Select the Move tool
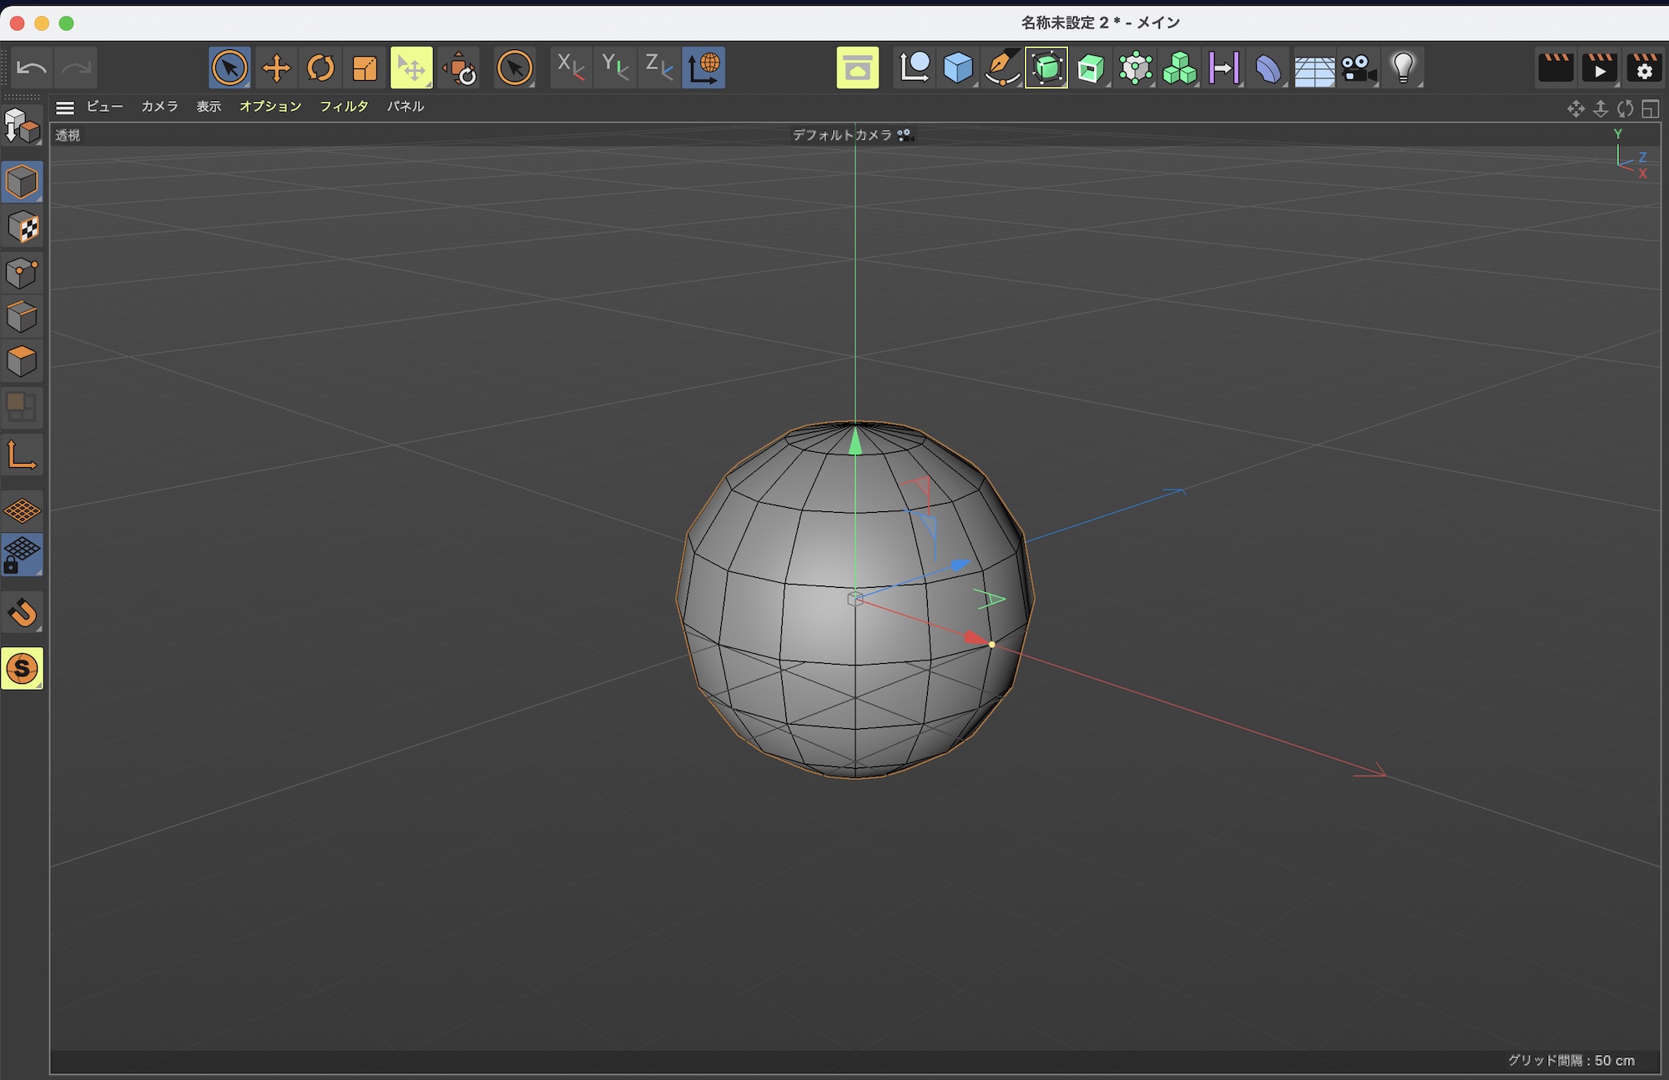Screen dimensions: 1669x1080 click(275, 68)
